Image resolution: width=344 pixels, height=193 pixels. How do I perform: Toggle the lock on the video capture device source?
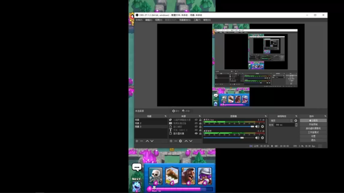[200, 123]
